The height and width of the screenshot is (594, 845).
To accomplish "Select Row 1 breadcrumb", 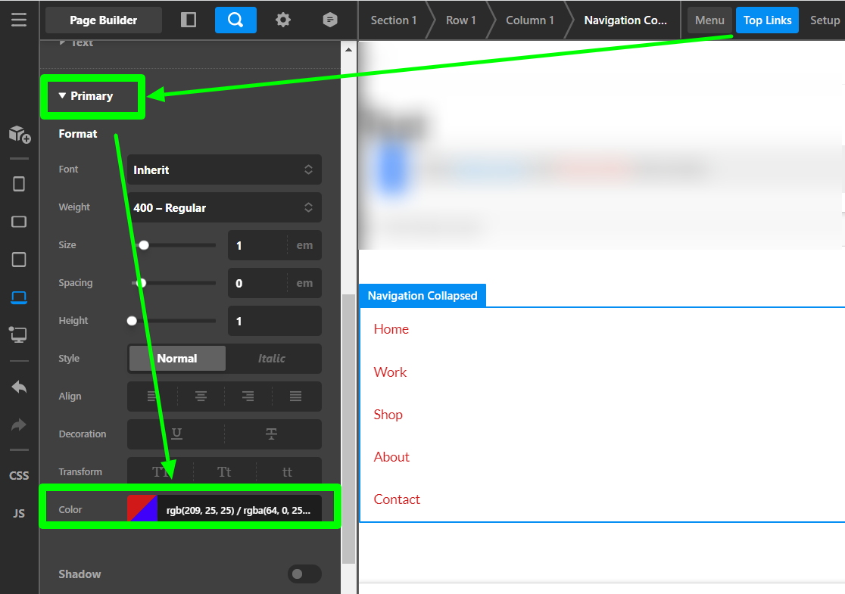I will 461,20.
